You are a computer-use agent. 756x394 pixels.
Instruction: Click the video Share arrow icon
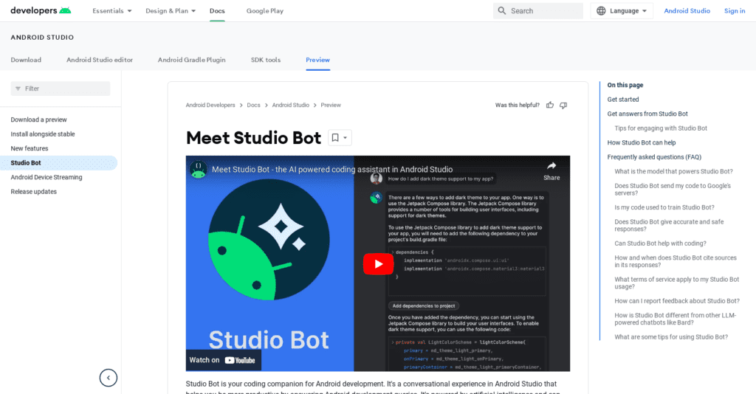551,166
